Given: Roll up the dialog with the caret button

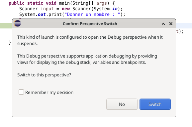Looking at the screenshot, I should tap(163, 24).
